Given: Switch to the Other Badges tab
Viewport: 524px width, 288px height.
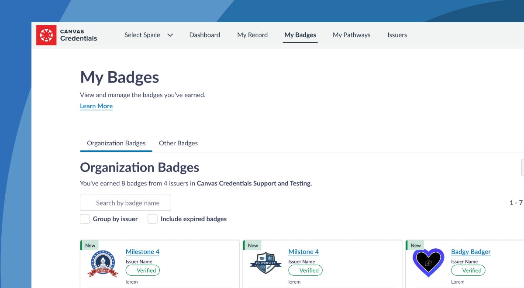Looking at the screenshot, I should pos(178,143).
